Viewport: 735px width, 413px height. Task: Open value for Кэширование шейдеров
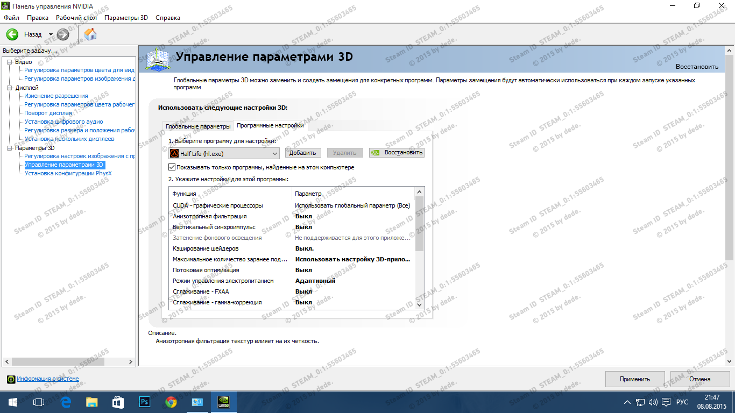click(305, 248)
